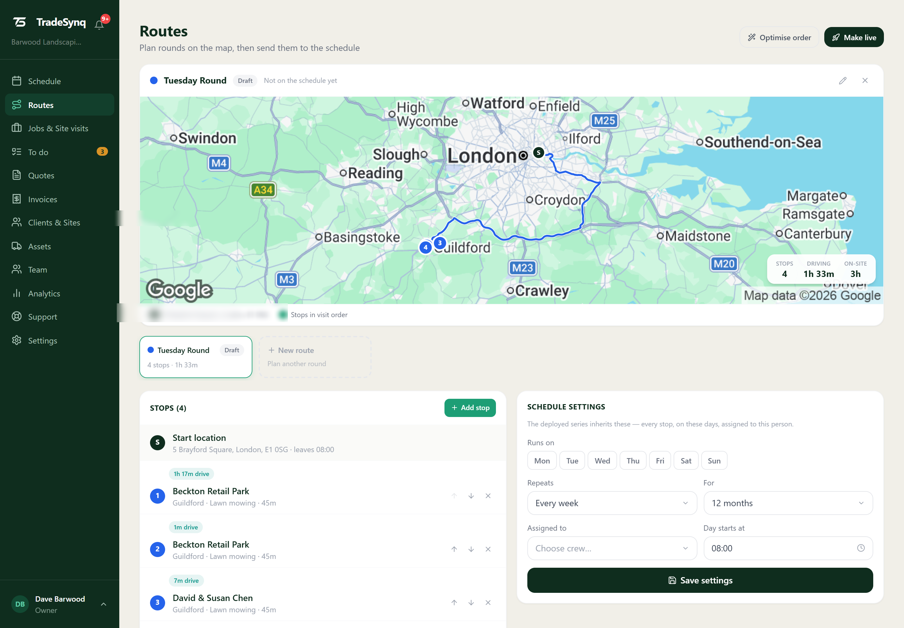Click the Add stop button

(470, 408)
